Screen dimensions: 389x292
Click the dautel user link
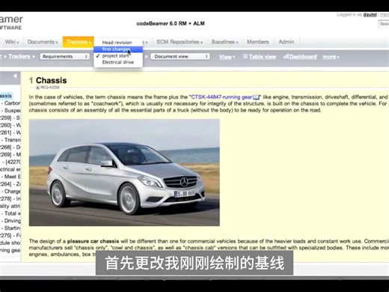370,15
